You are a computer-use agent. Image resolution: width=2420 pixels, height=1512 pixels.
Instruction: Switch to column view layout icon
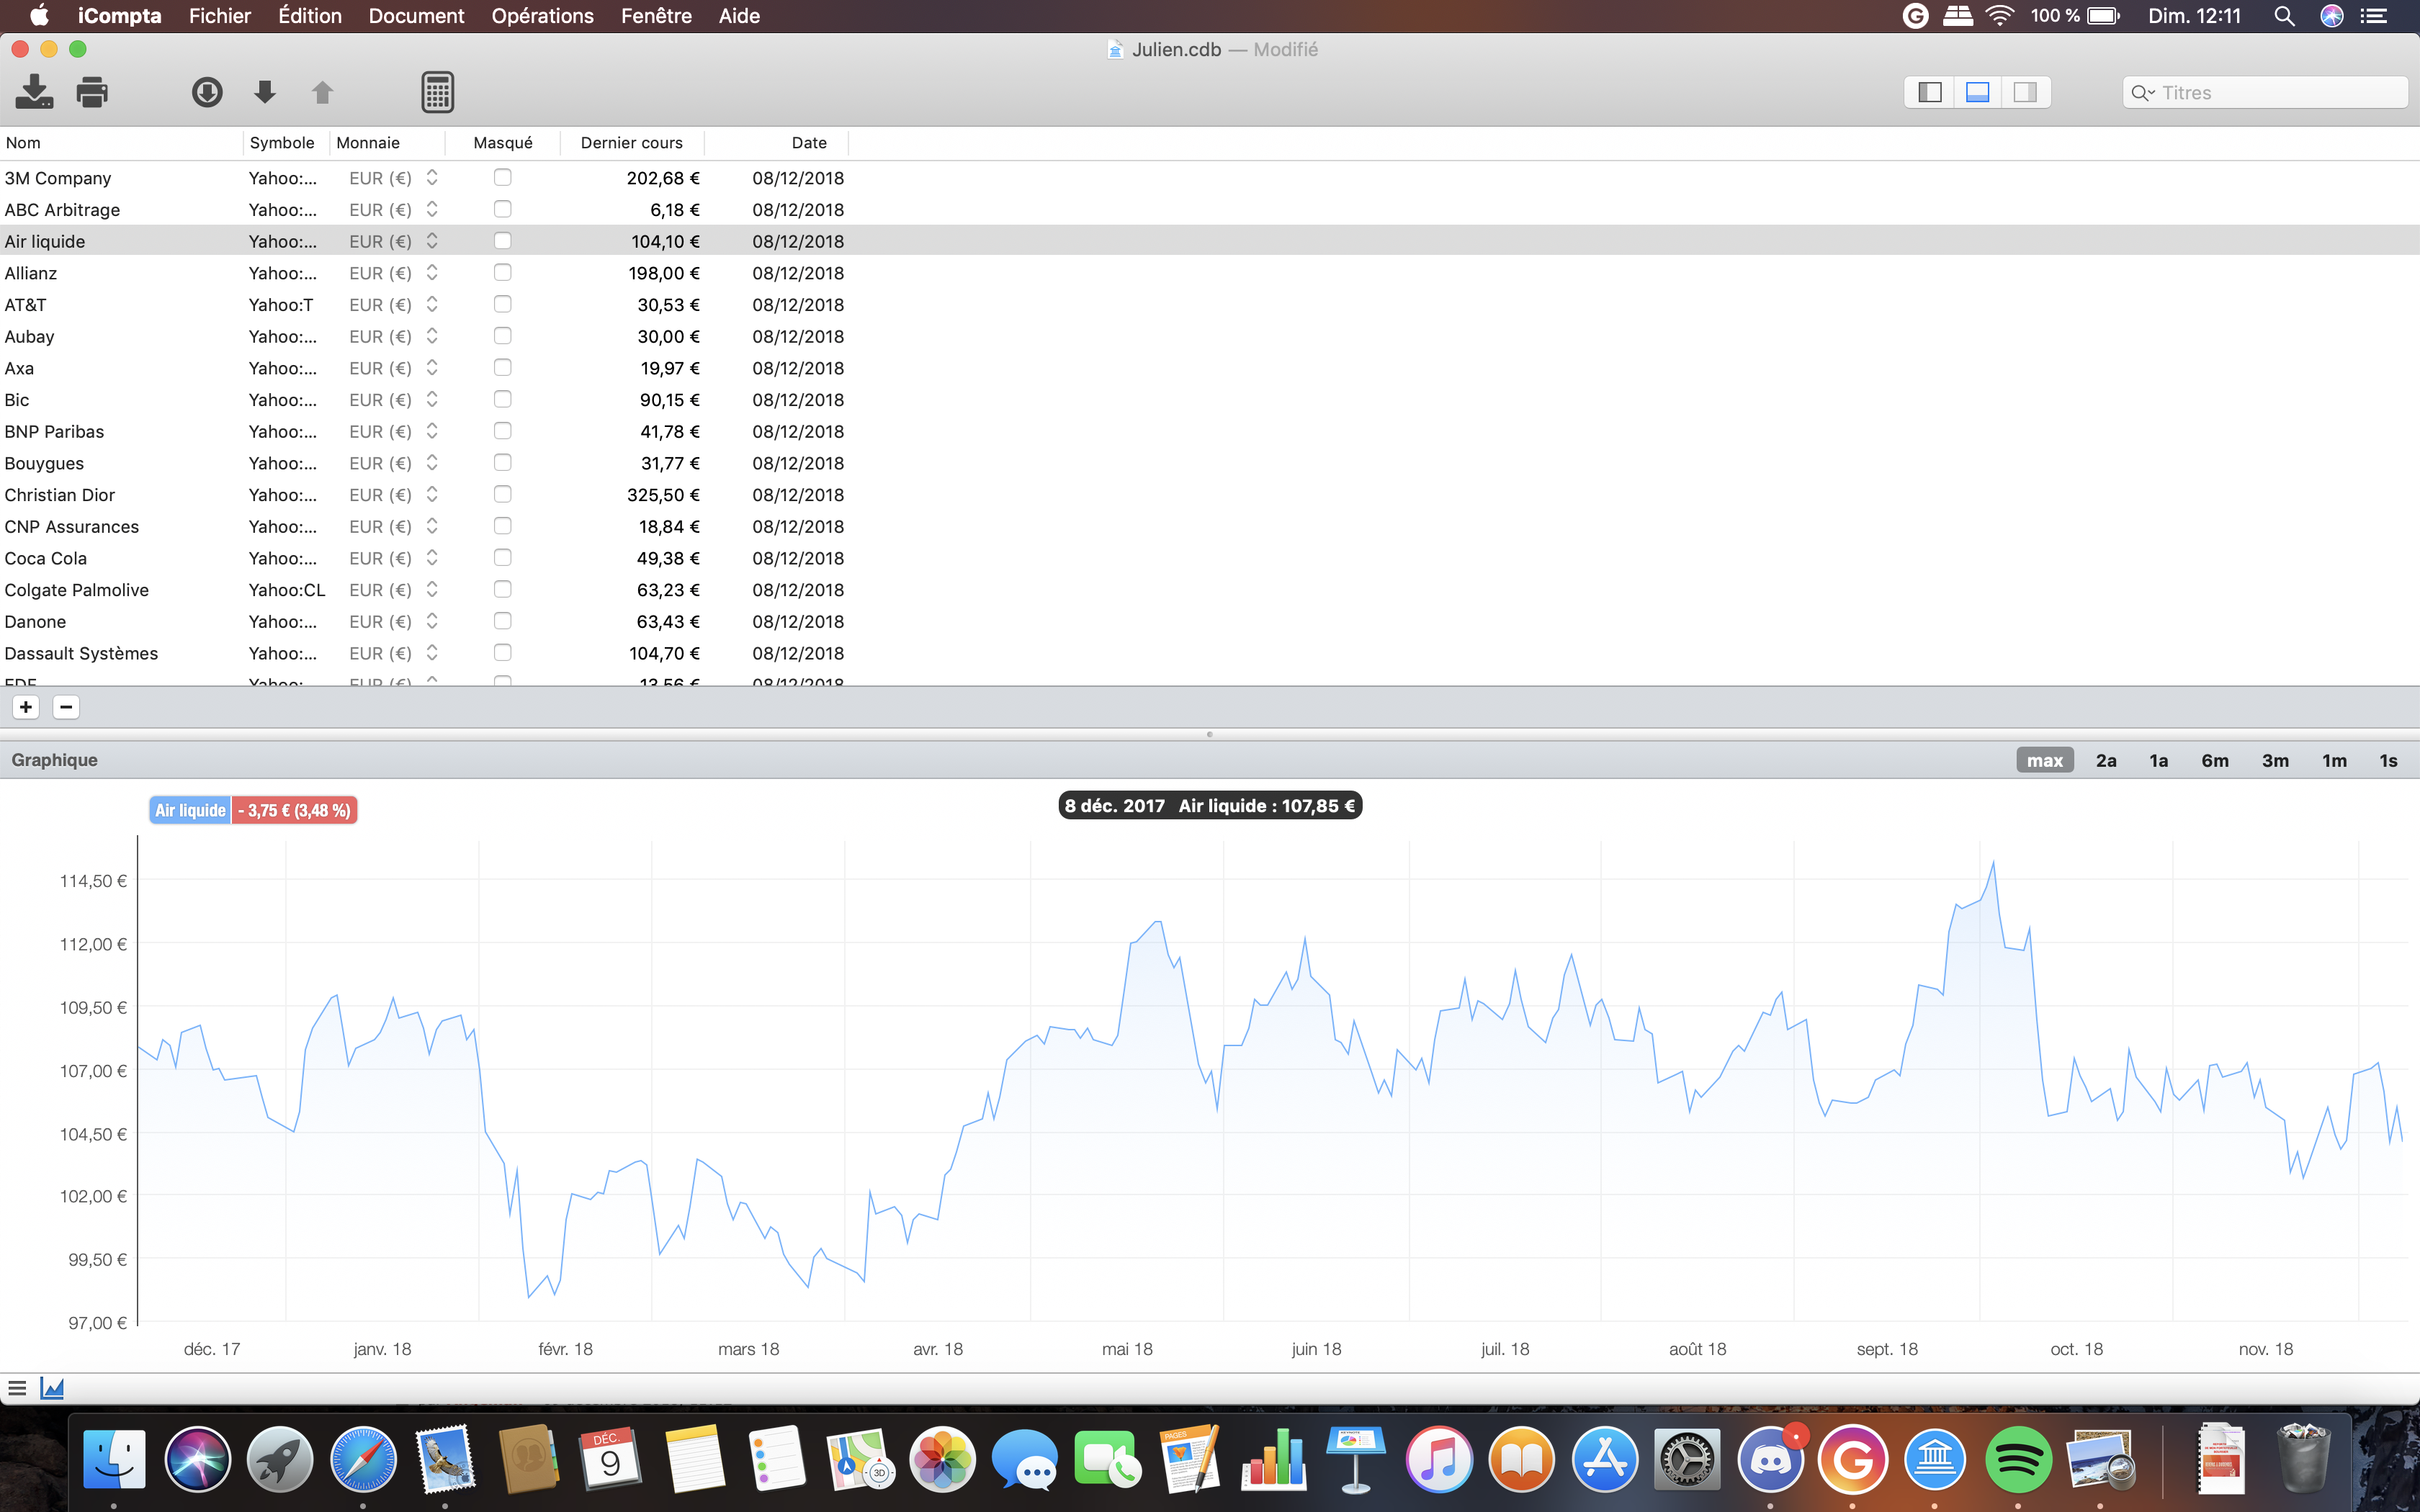(x=1930, y=92)
